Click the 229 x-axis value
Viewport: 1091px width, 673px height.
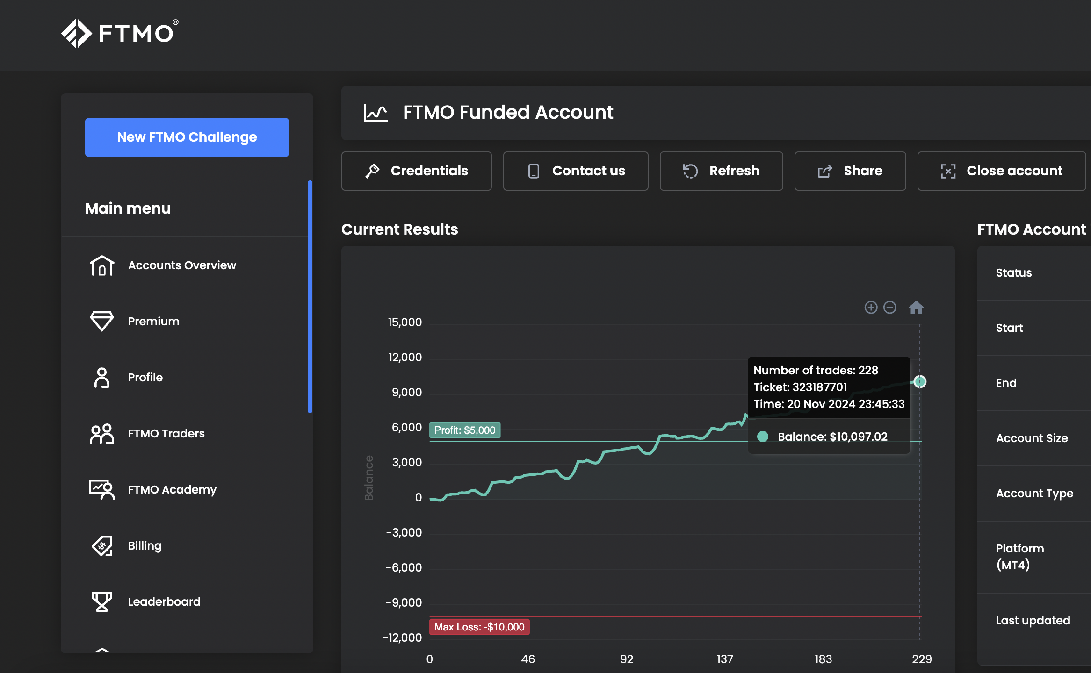(x=922, y=659)
